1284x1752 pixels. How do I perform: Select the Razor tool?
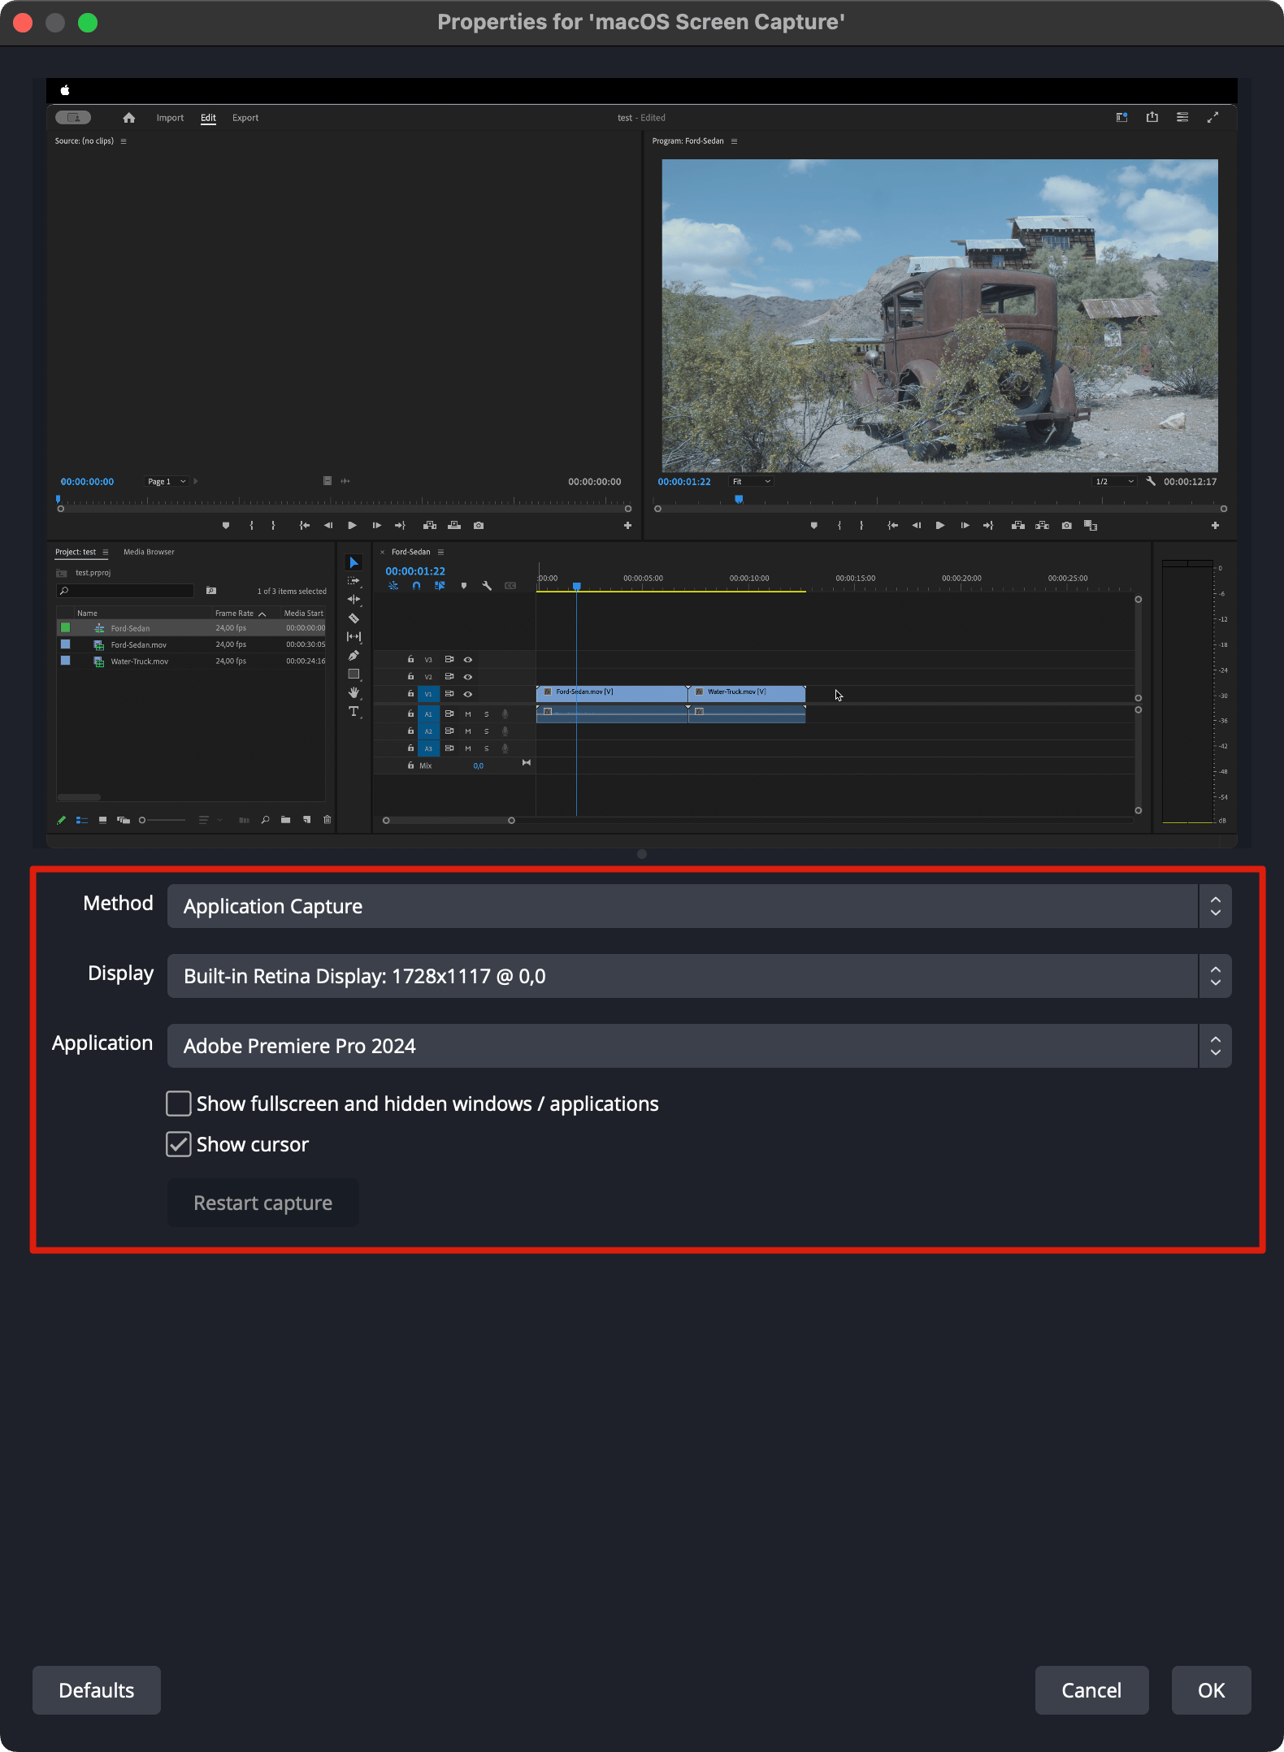[x=354, y=618]
